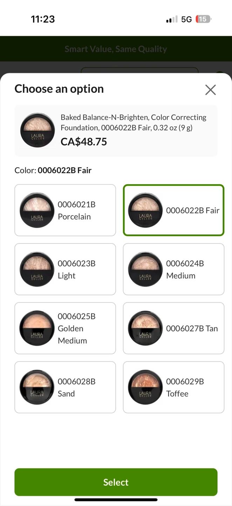Tap the Tan compact product thumbnail

pos(145,328)
